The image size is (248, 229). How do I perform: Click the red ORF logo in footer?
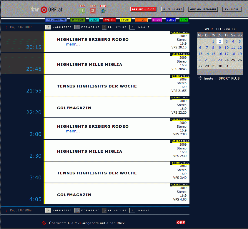181,222
